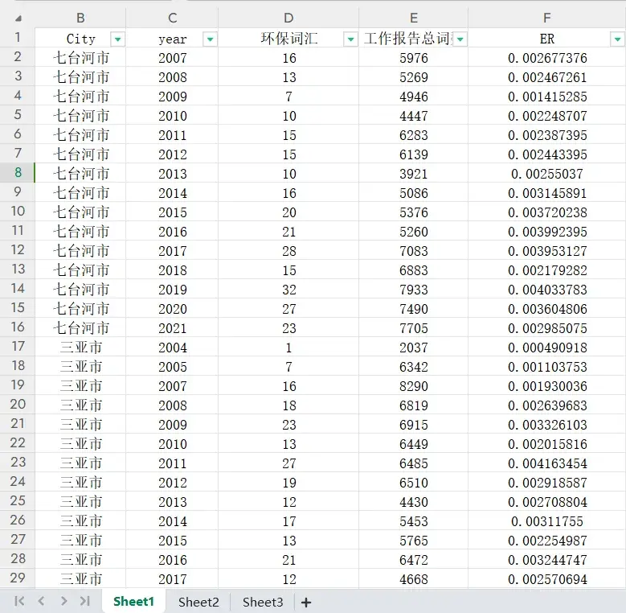Open the City column filter dropdown

coord(117,39)
